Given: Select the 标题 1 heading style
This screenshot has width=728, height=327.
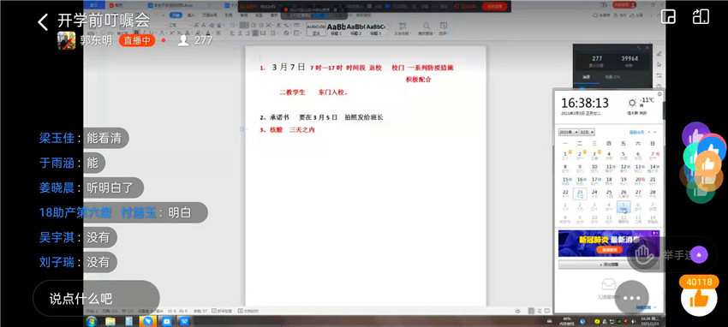Looking at the screenshot, I should pos(336,30).
